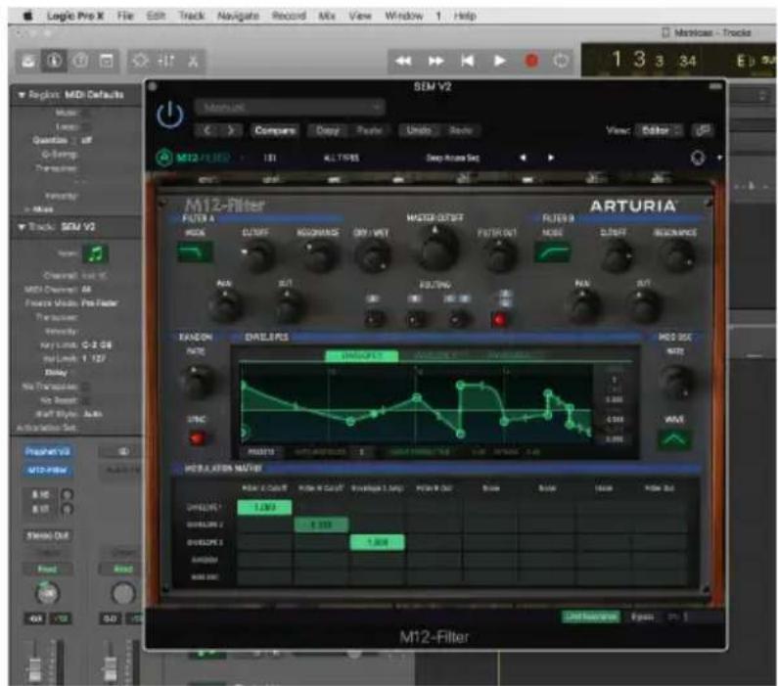Viewport: 778px width, 686px height.
Task: Open the Mix menu
Action: (327, 16)
